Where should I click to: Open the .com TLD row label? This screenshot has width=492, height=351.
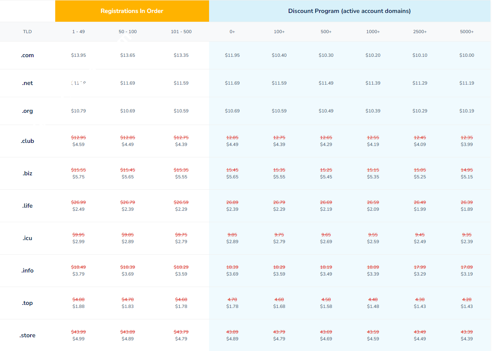(27, 55)
